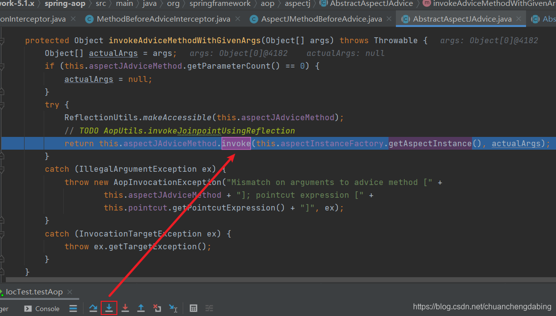
Task: Click the null value in actualArgs = null
Action: 138,79
